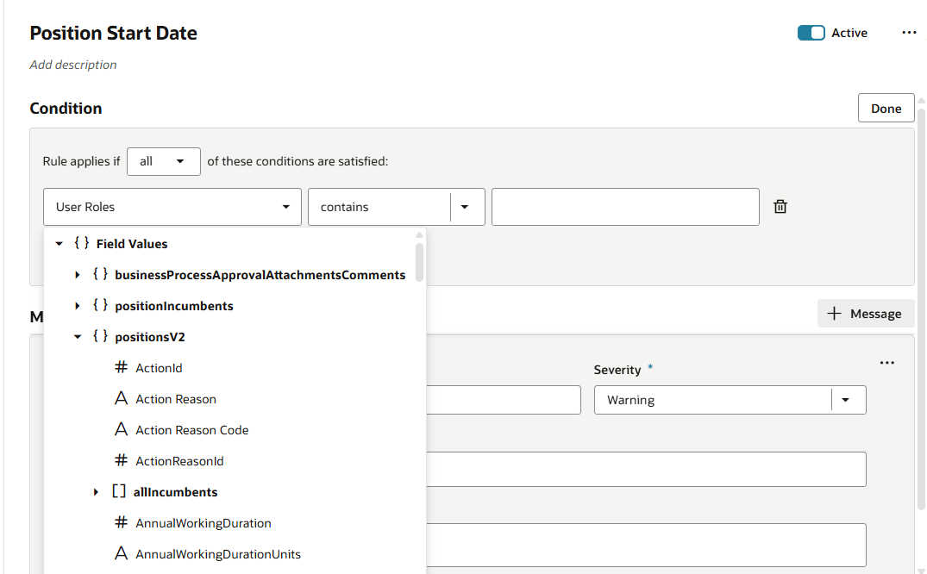This screenshot has width=927, height=574.
Task: Open the 'contains' operator dropdown arrow
Action: (465, 207)
